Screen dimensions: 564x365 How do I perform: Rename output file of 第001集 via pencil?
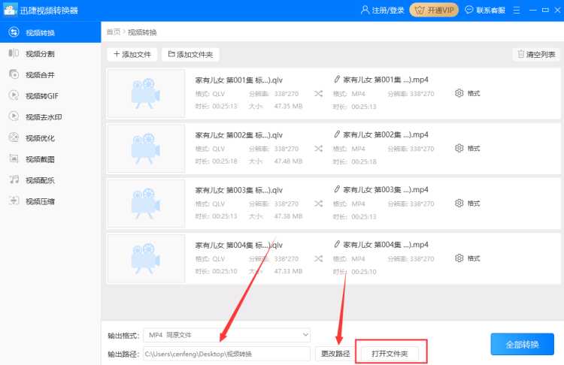click(x=337, y=80)
